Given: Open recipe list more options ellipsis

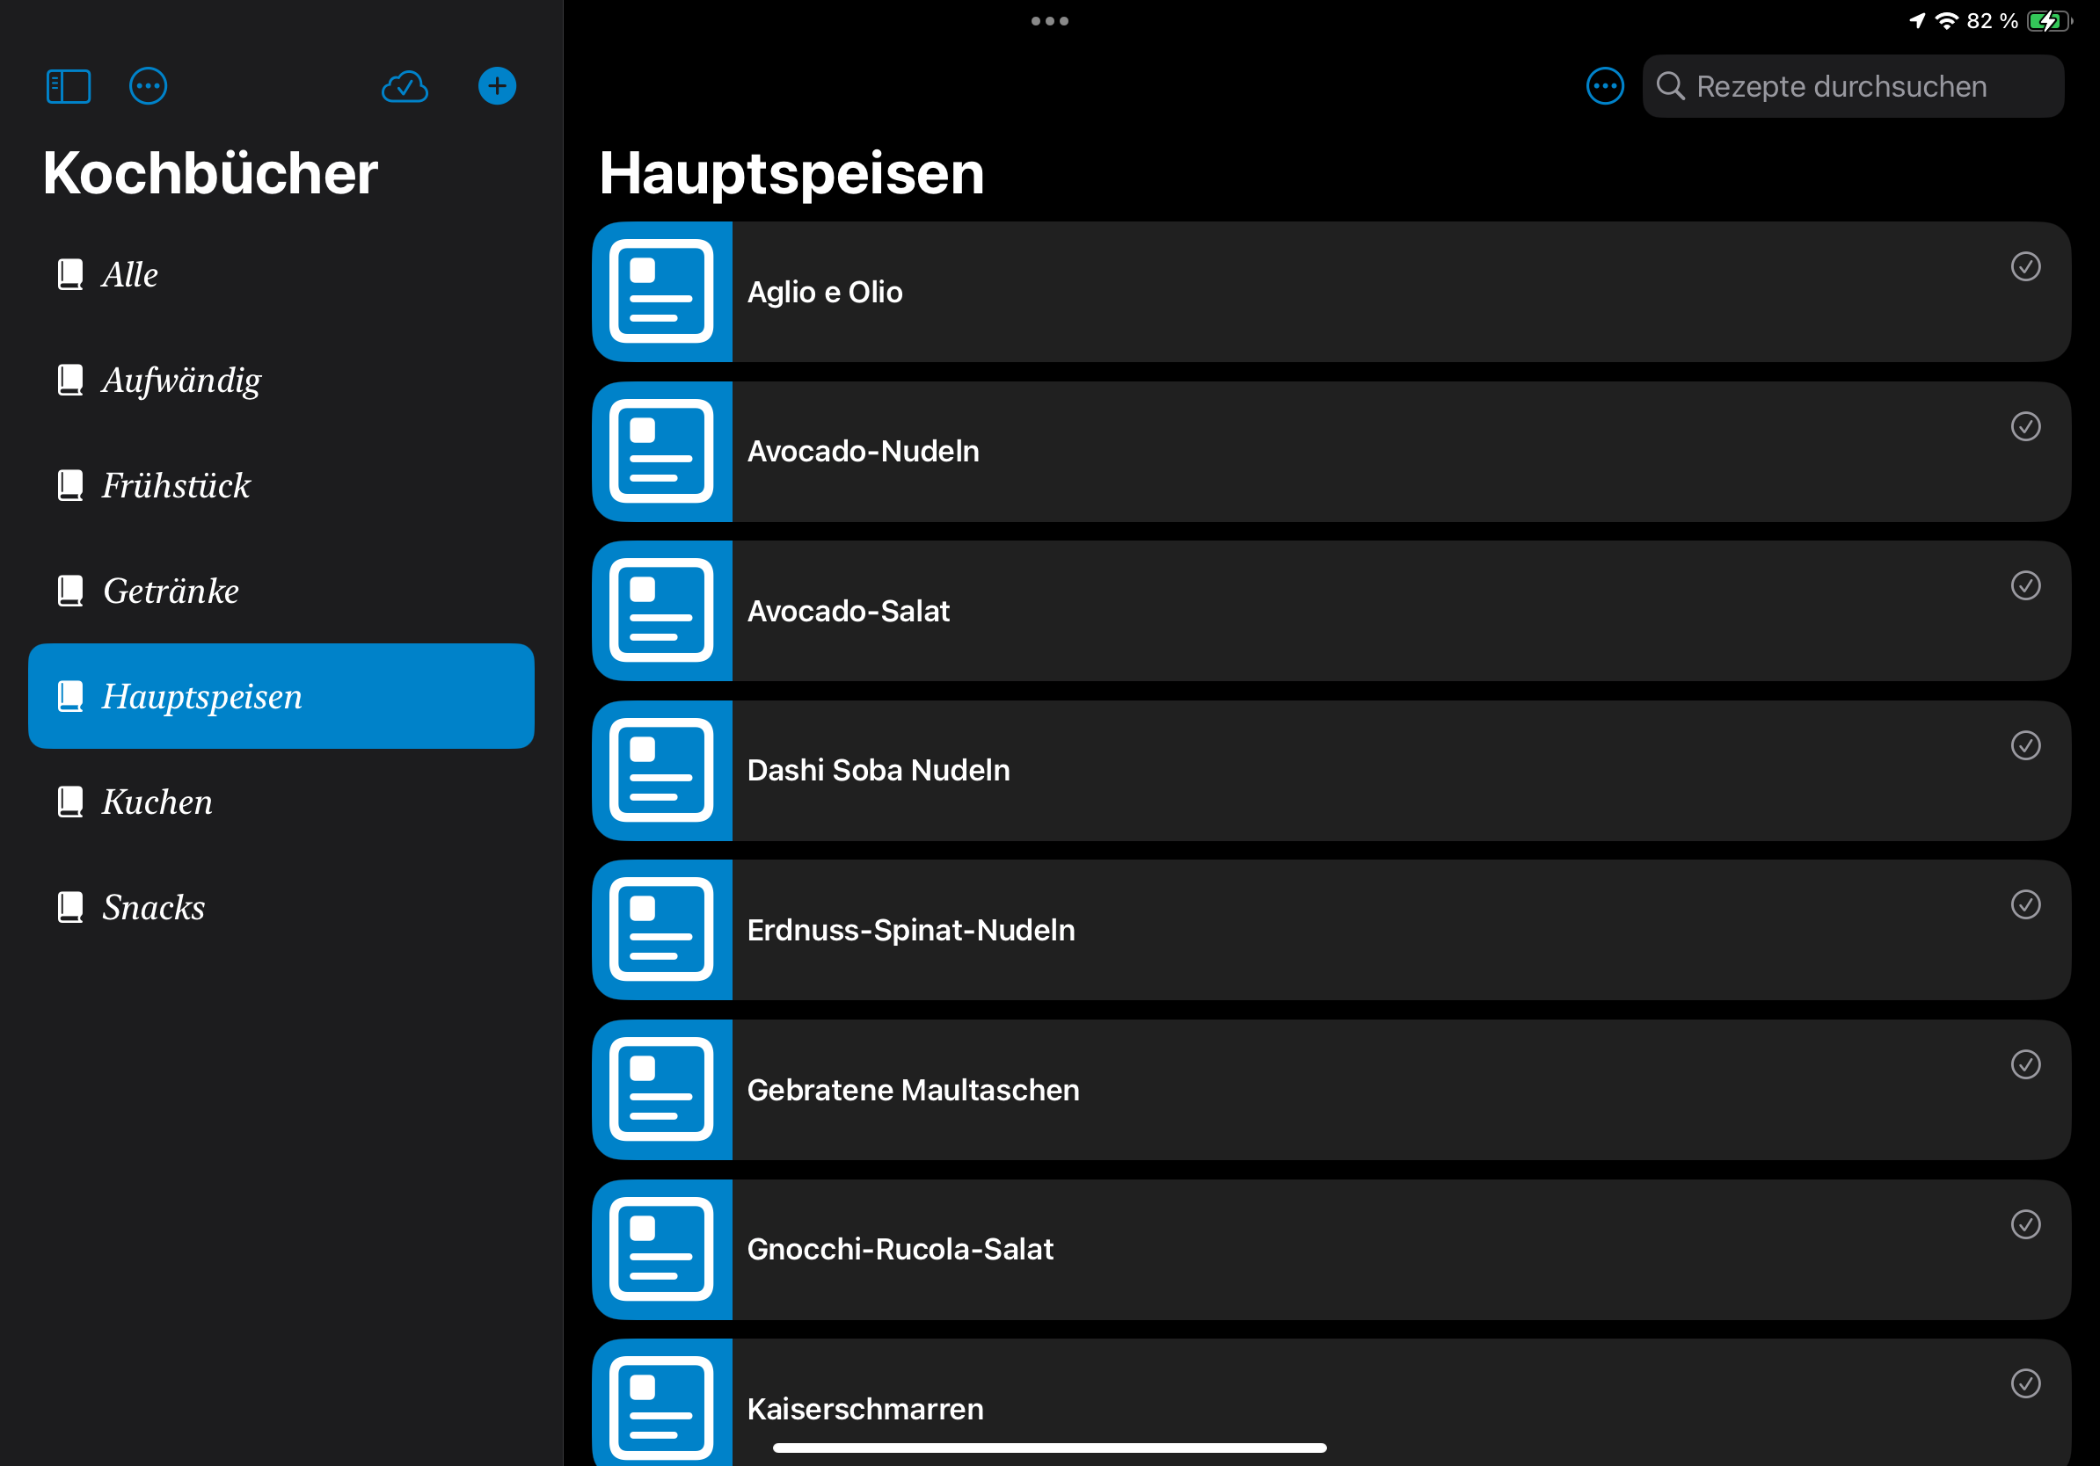Looking at the screenshot, I should tap(1604, 87).
